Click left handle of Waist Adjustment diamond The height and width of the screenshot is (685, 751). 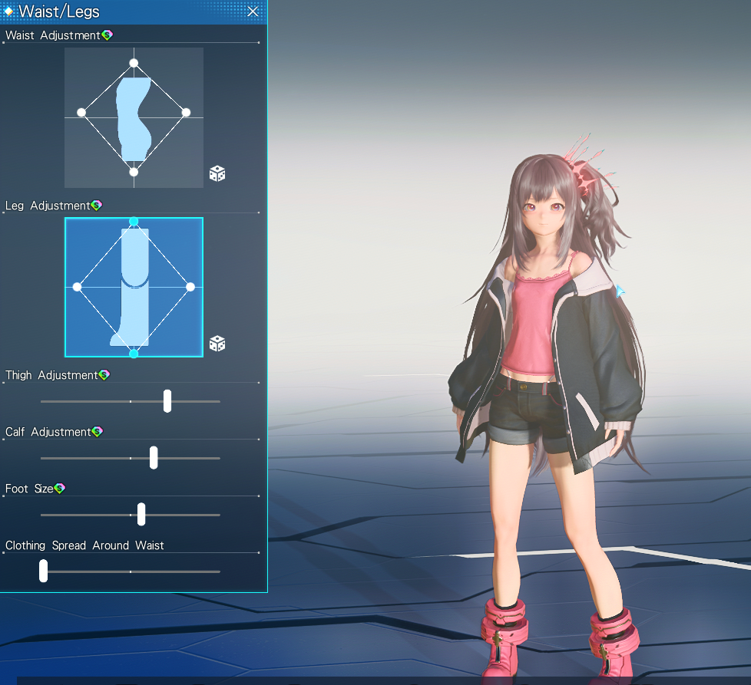click(x=81, y=113)
